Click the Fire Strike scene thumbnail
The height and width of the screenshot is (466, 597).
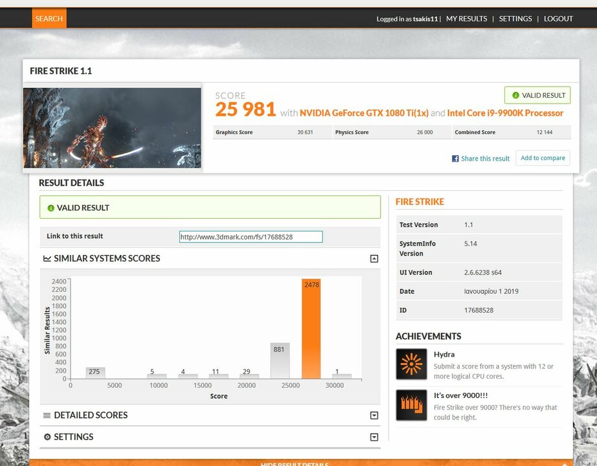point(112,128)
